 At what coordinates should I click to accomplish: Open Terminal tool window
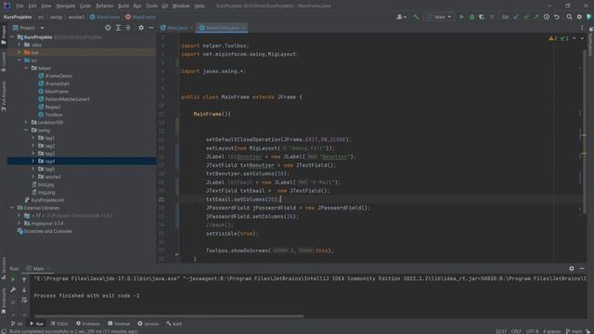pyautogui.click(x=119, y=324)
